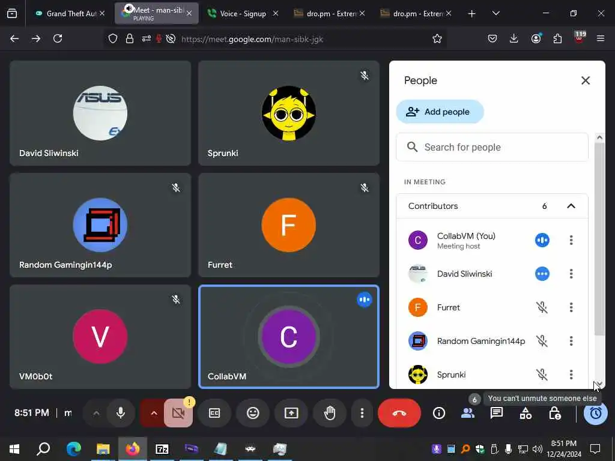The height and width of the screenshot is (461, 615).
Task: Open Firefox View icon
Action: pos(12,14)
